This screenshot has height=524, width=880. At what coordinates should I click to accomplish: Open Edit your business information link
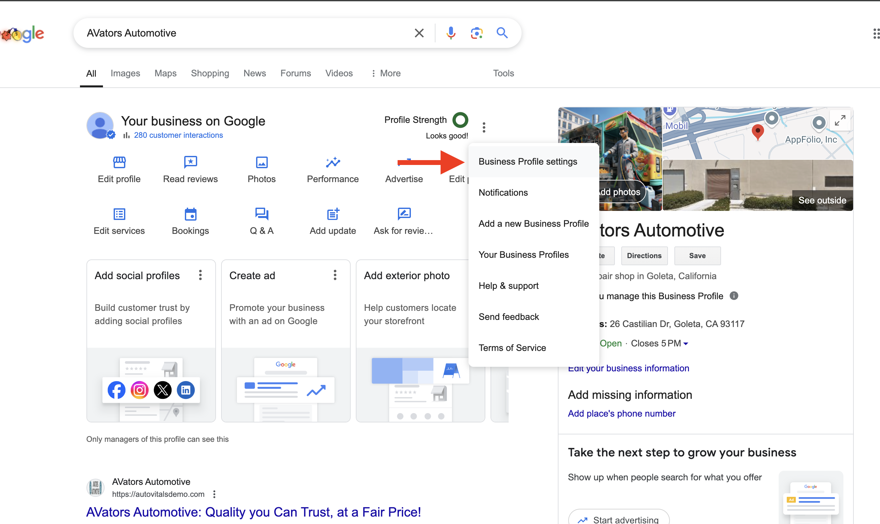pyautogui.click(x=628, y=368)
